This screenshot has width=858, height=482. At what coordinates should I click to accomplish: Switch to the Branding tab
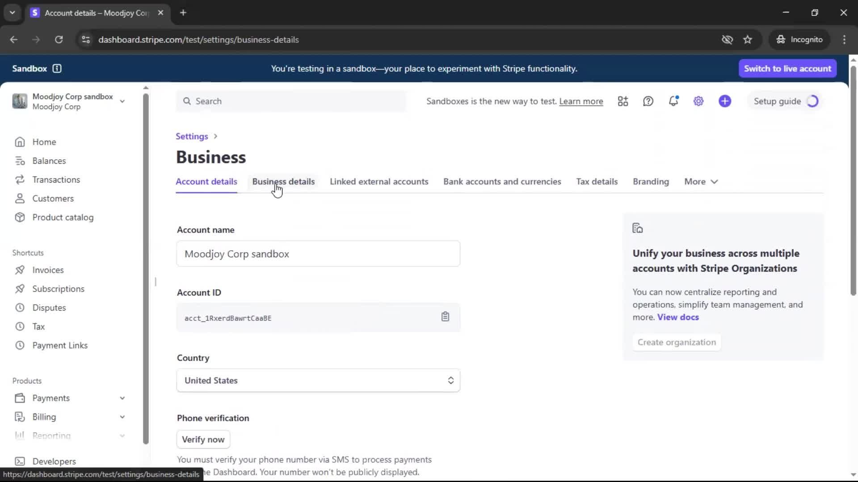(x=651, y=182)
